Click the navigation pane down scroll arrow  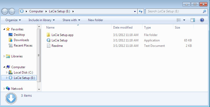coord(39,89)
